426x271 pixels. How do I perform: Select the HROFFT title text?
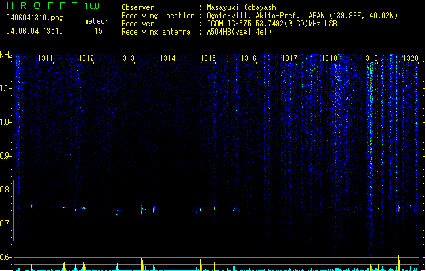(41, 5)
